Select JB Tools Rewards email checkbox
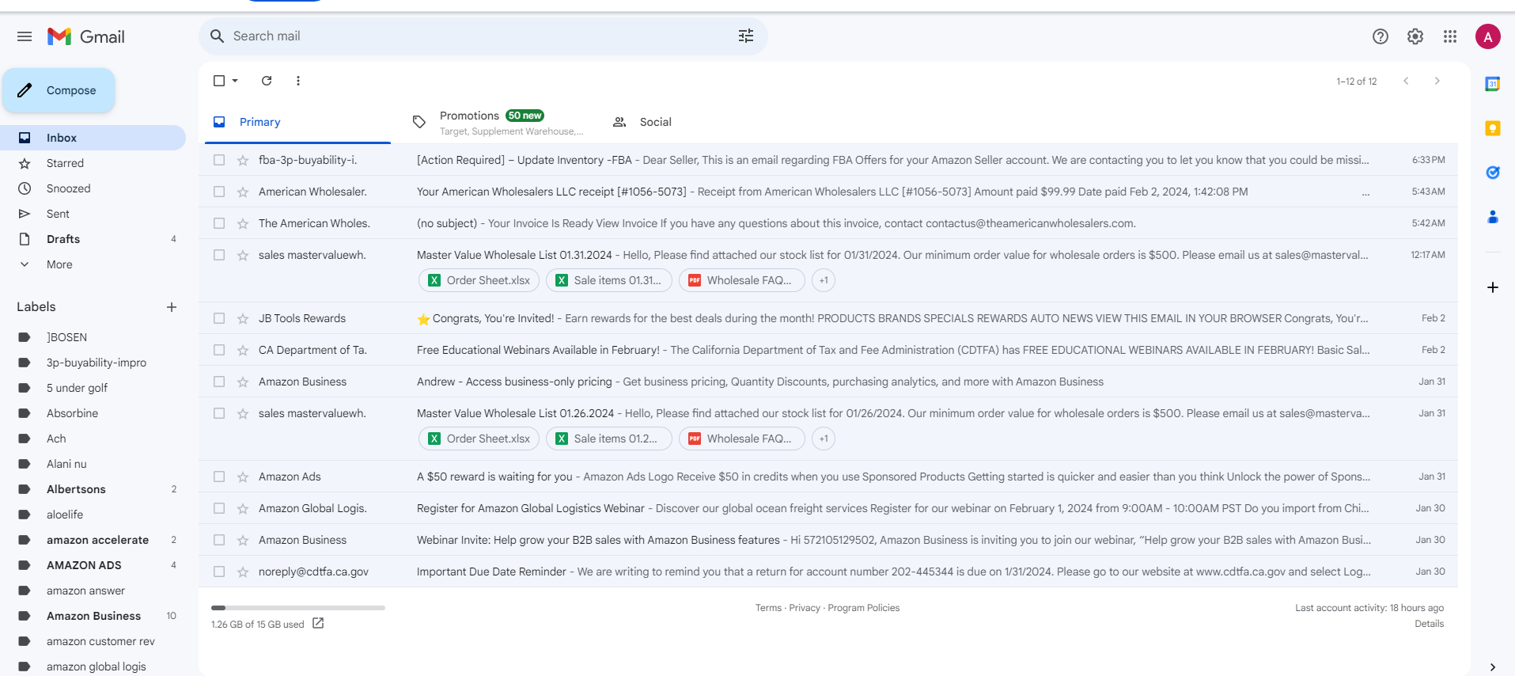 (219, 318)
